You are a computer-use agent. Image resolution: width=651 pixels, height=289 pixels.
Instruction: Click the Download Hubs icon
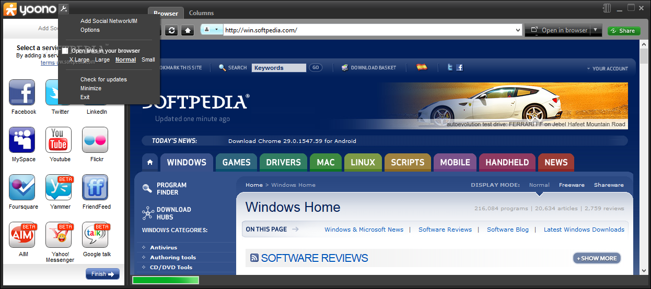[x=147, y=213]
